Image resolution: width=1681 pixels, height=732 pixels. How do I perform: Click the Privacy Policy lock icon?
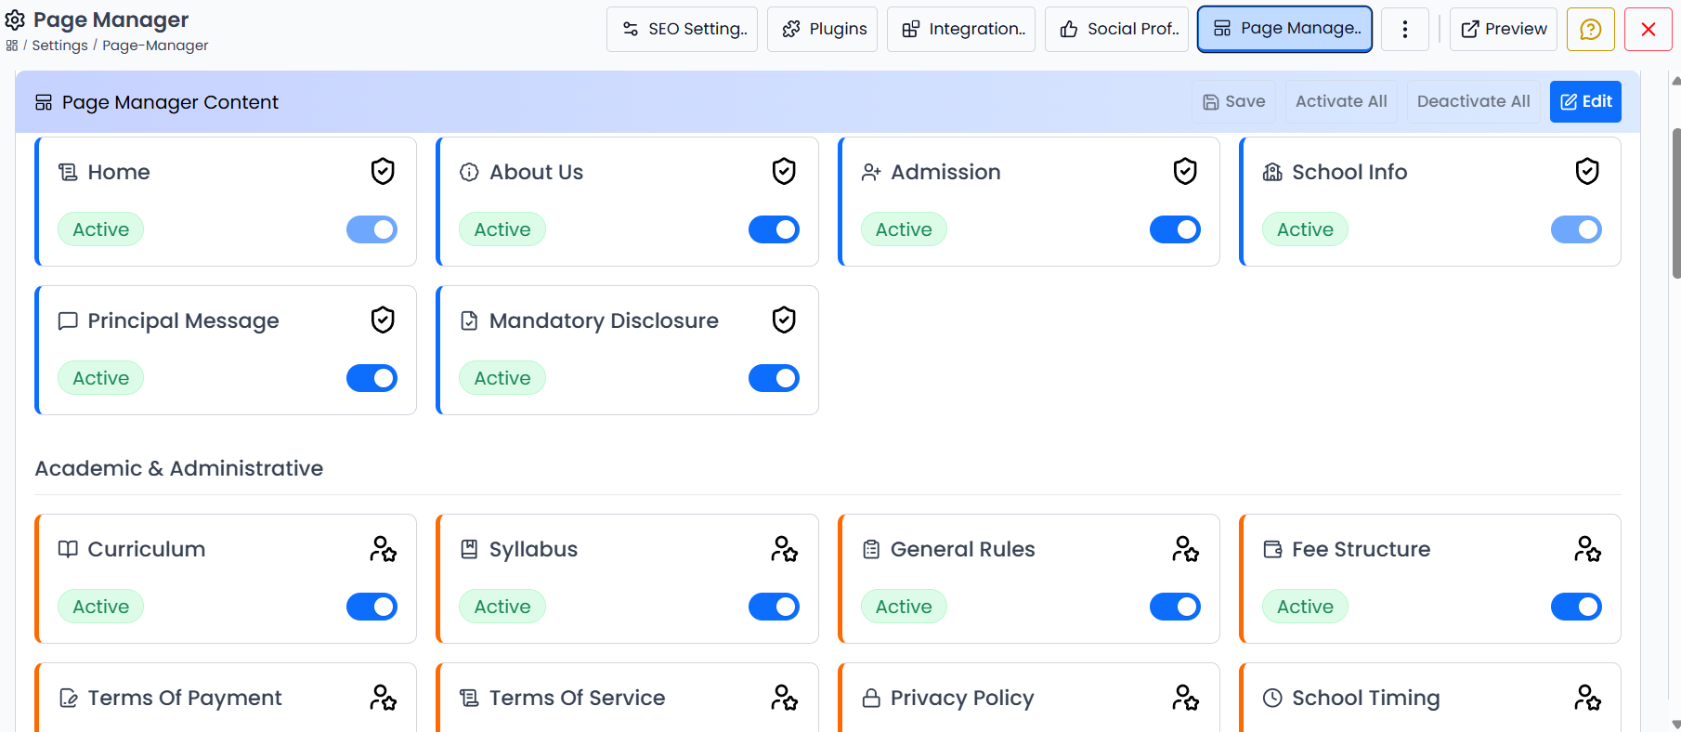point(871,698)
